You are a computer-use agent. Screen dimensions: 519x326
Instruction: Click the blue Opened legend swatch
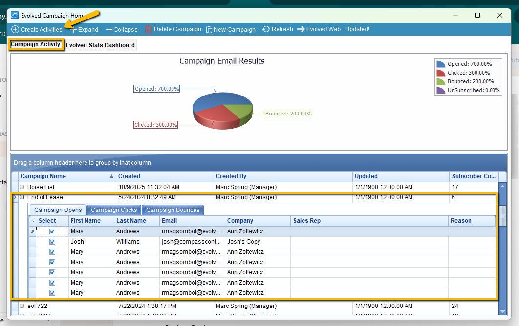(x=441, y=64)
